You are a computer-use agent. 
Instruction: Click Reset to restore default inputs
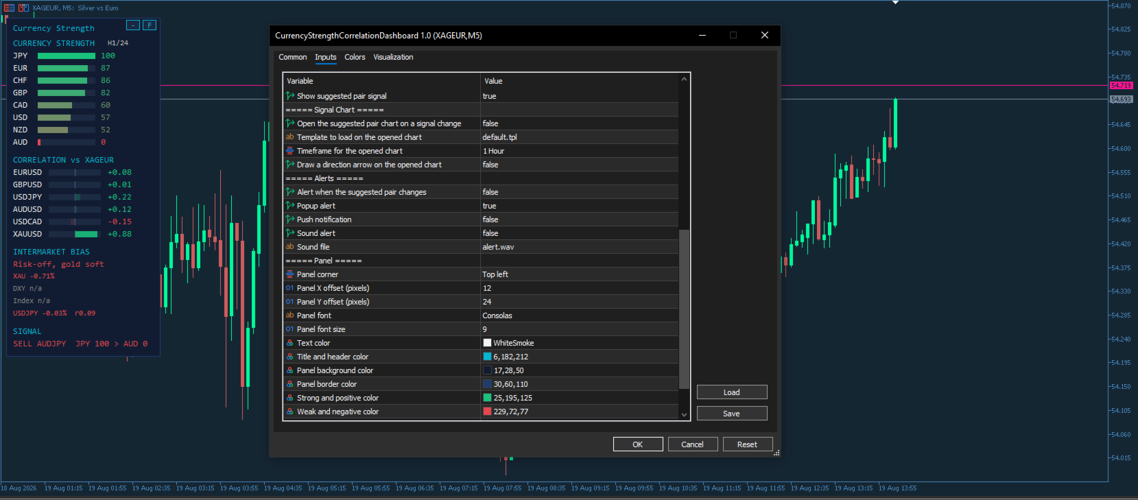tap(748, 444)
